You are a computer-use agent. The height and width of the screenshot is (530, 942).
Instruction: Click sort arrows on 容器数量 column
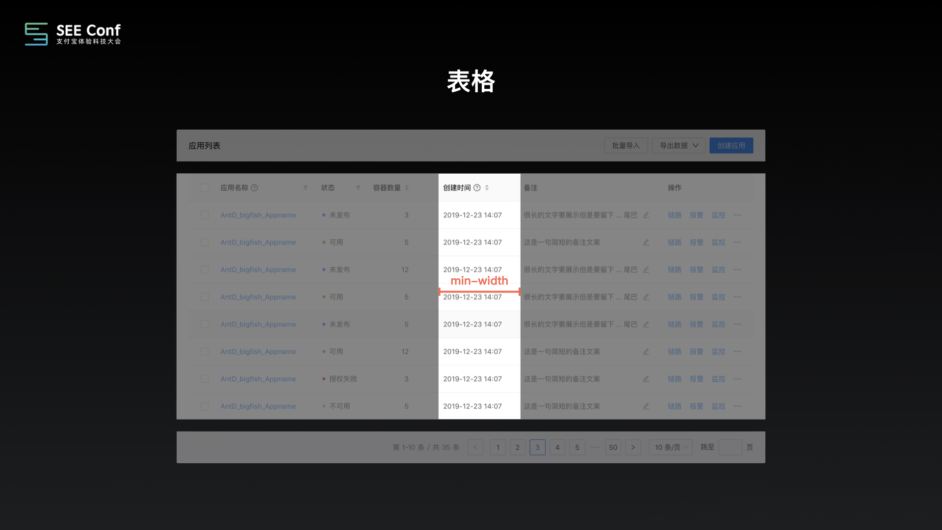click(407, 188)
